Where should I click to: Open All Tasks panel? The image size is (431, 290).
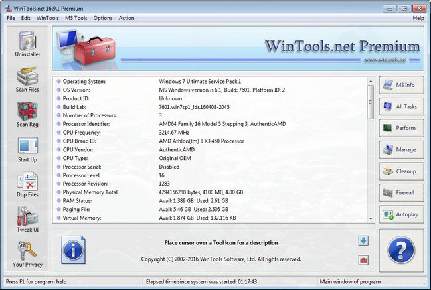click(401, 106)
